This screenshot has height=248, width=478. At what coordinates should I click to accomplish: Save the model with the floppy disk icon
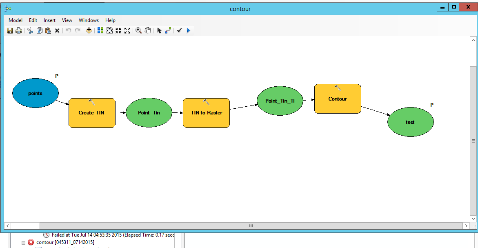(10, 31)
